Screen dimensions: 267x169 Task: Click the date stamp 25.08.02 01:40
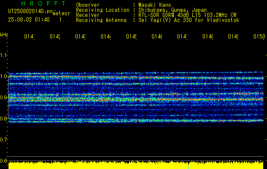[x=29, y=20]
